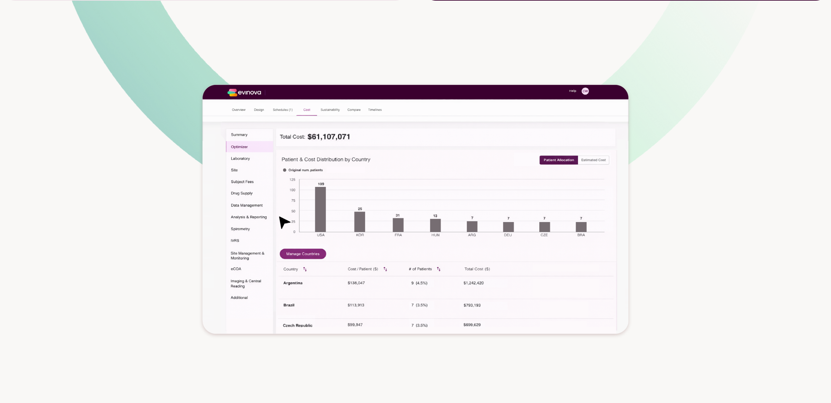The height and width of the screenshot is (403, 831).
Task: Open Laboratory cost section in sidebar
Action: click(240, 158)
